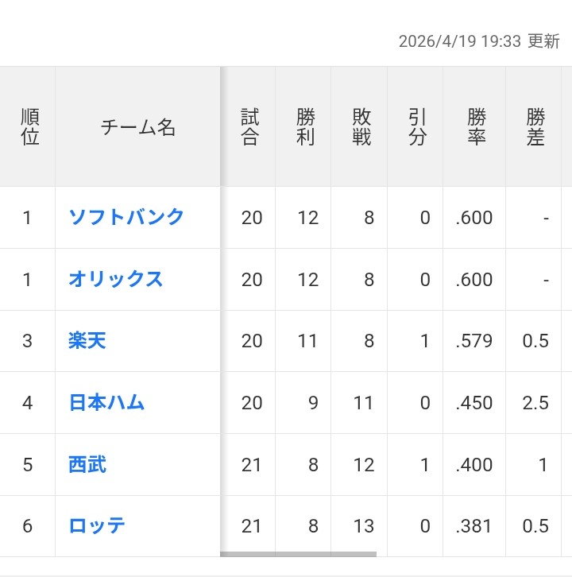This screenshot has height=577, width=572.
Task: Open the オリックス team page
Action: pos(116,279)
